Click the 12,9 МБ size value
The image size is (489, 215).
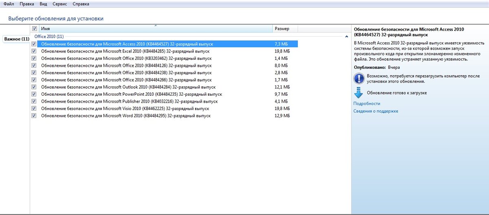click(x=282, y=116)
